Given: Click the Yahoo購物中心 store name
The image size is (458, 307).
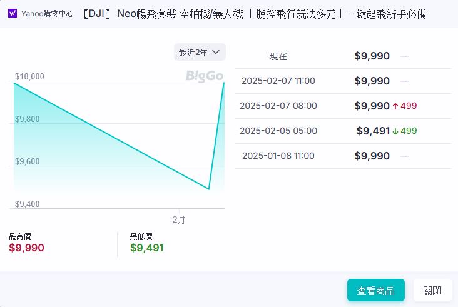Looking at the screenshot, I should (47, 13).
